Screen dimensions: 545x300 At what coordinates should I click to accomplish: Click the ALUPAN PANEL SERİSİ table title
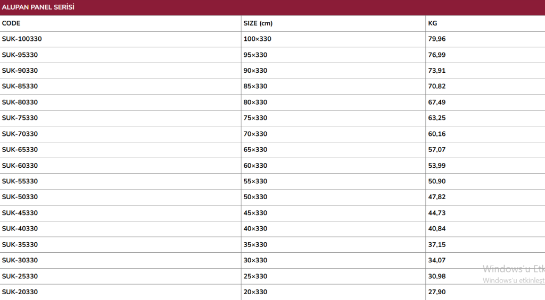[x=38, y=7]
